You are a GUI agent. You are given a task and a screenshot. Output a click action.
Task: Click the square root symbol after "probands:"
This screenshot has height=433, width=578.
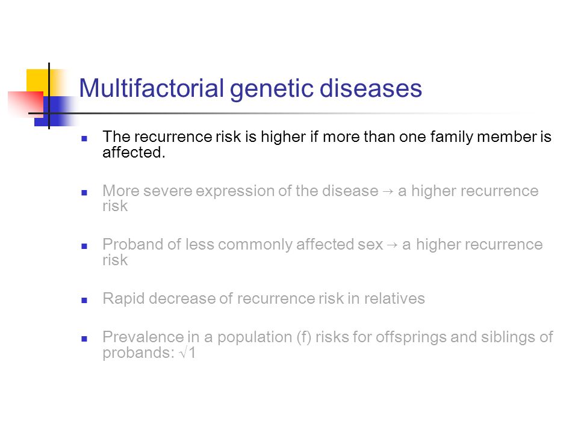point(183,354)
